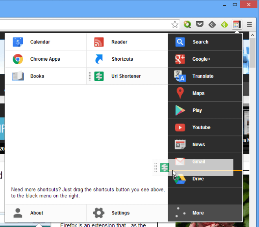Click the Search magnifier icon
259x227 pixels.
tap(180, 42)
